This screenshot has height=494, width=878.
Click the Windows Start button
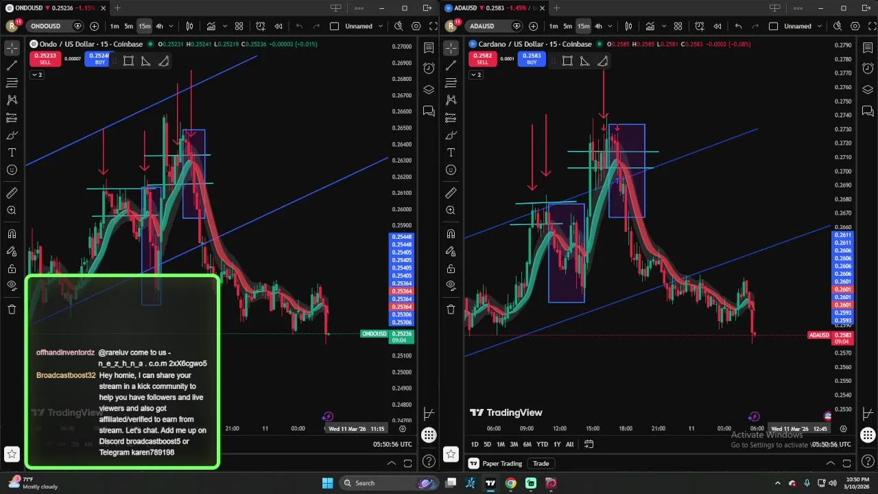pos(327,483)
